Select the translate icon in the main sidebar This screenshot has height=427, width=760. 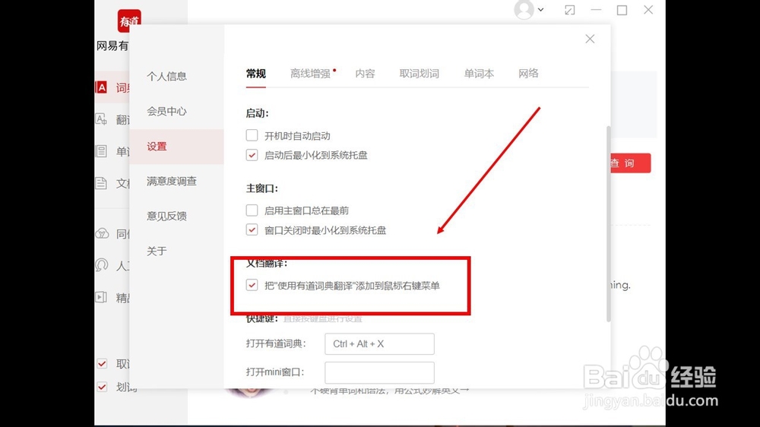[x=101, y=119]
